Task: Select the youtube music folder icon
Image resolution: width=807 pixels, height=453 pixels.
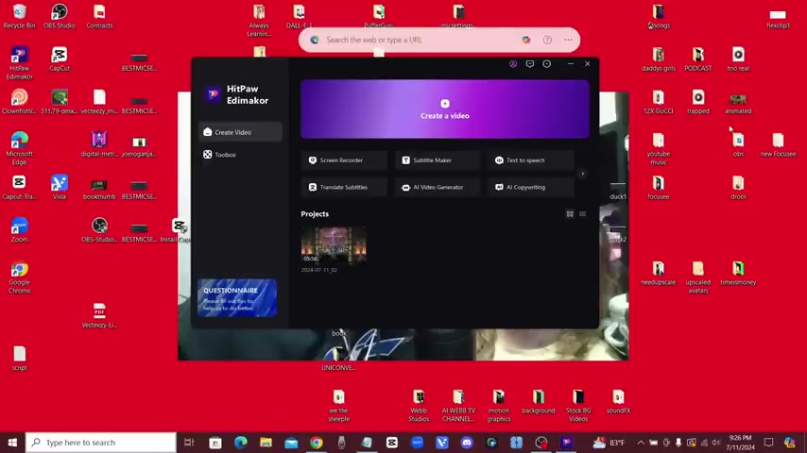Action: (659, 148)
